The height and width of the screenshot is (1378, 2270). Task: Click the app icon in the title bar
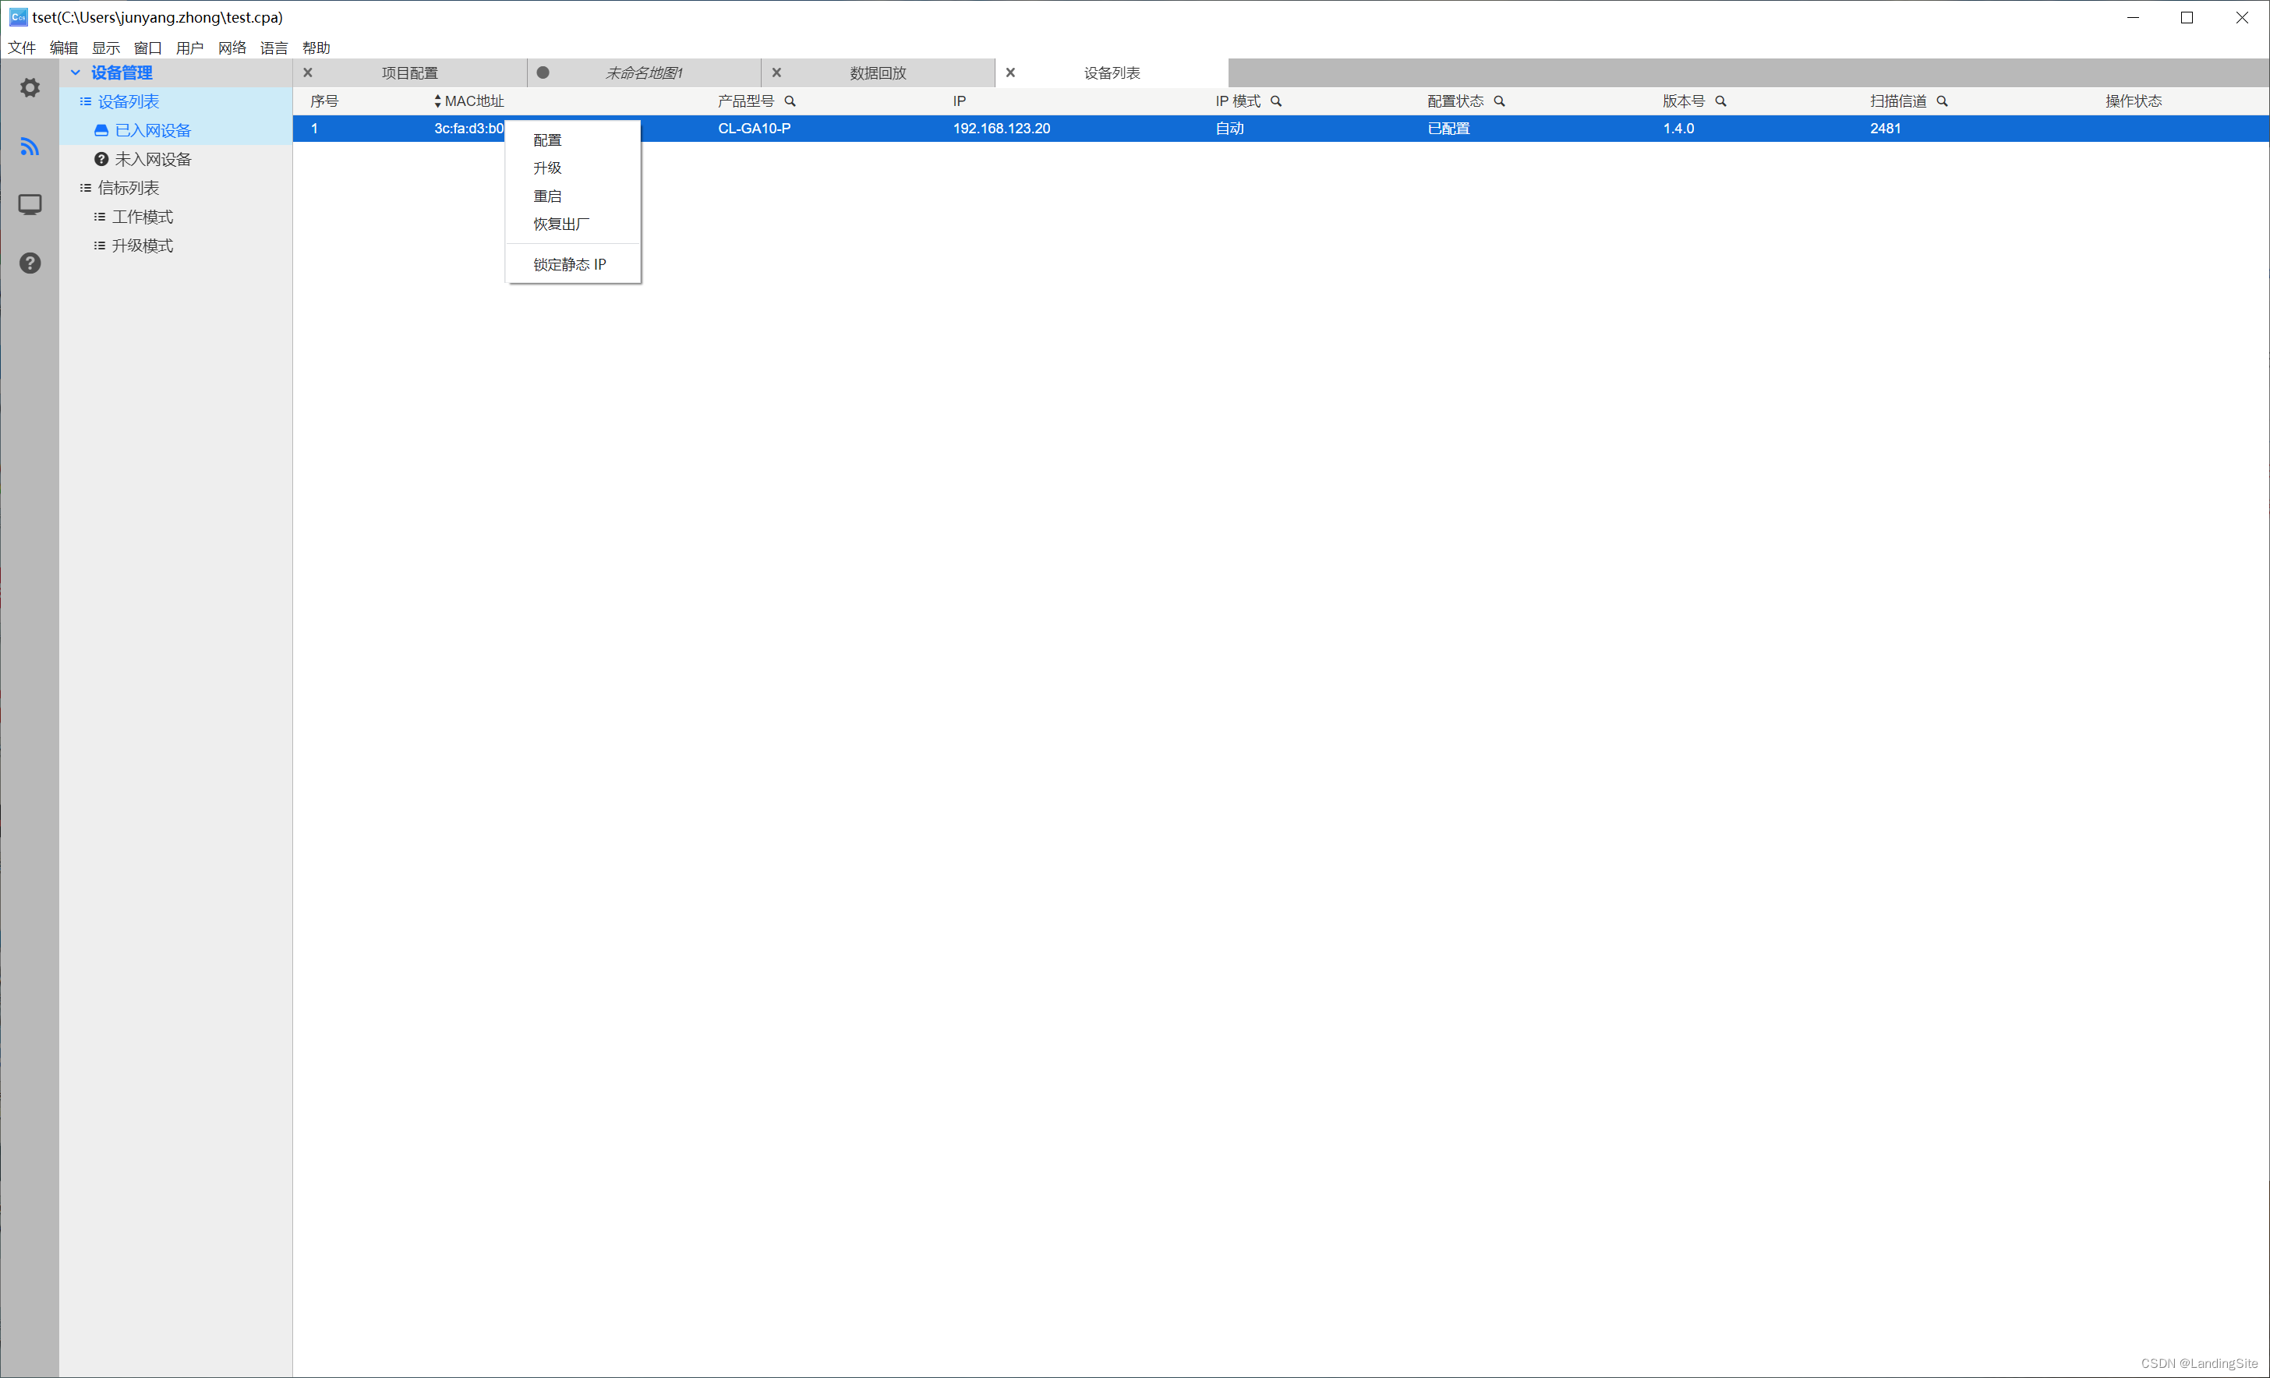17,17
